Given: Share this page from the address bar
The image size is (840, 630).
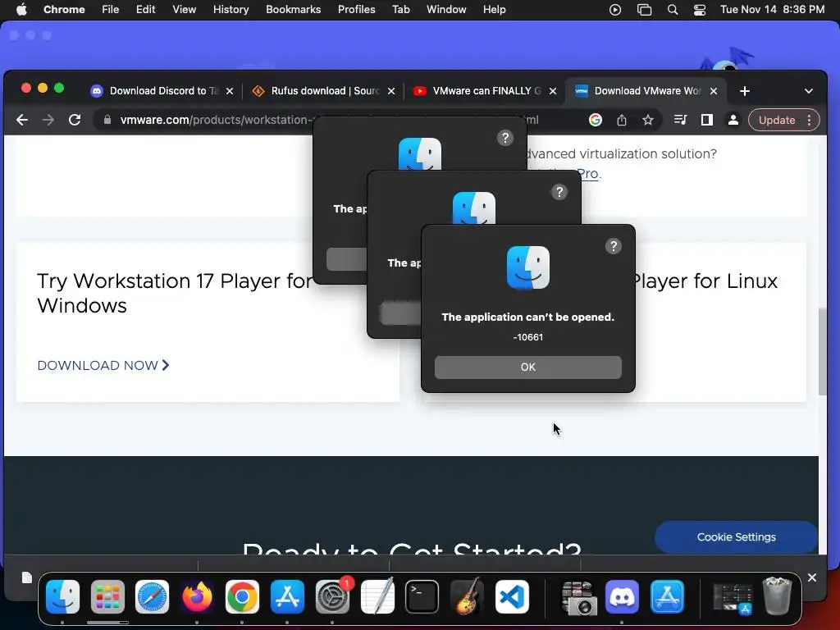Looking at the screenshot, I should click(622, 120).
